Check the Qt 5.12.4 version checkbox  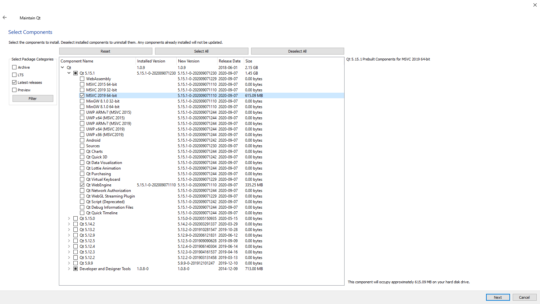click(x=76, y=246)
